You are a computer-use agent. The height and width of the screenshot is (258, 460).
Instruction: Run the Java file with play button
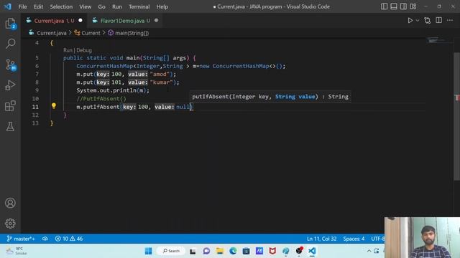click(410, 21)
